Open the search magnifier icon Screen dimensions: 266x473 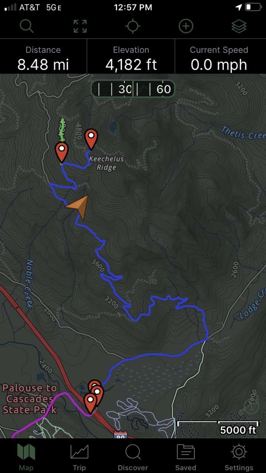(27, 26)
